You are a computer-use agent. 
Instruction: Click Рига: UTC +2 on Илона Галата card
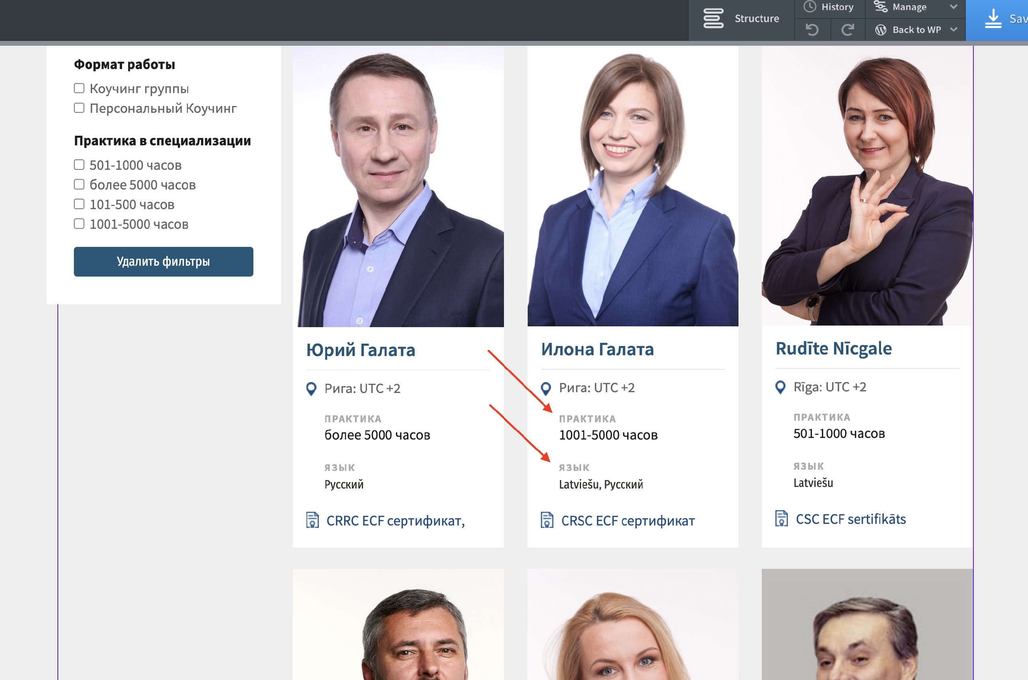597,388
